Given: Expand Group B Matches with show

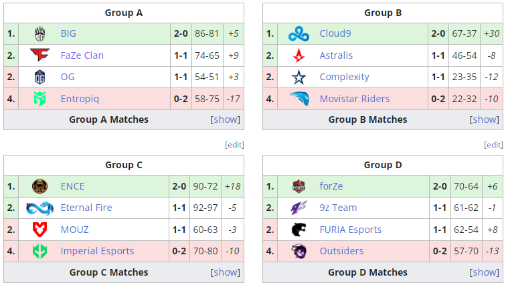Looking at the screenshot, I should click(485, 119).
